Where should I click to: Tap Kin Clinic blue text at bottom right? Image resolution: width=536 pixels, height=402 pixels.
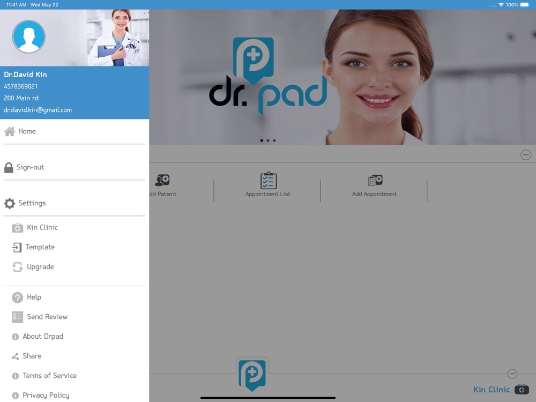tap(491, 390)
